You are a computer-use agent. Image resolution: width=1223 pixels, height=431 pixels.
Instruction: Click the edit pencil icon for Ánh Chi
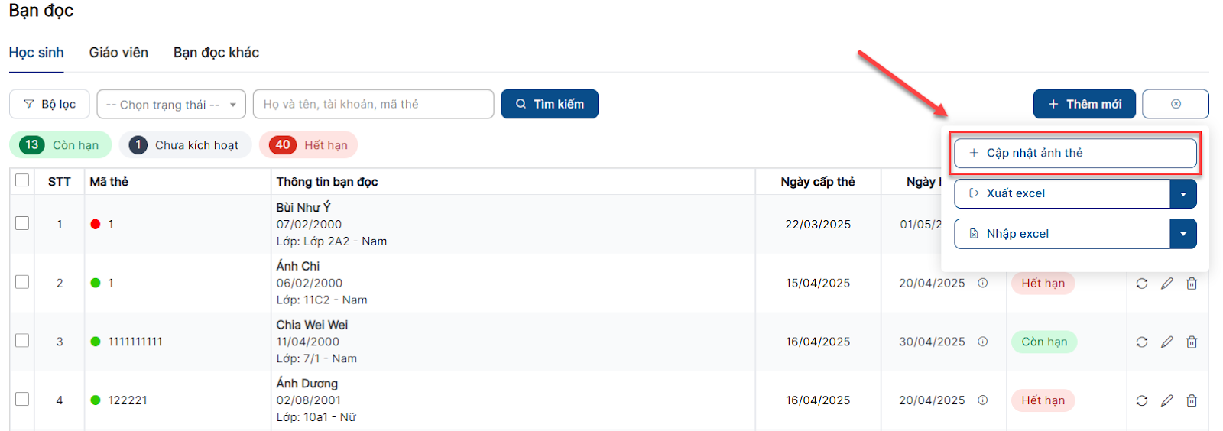(1166, 284)
